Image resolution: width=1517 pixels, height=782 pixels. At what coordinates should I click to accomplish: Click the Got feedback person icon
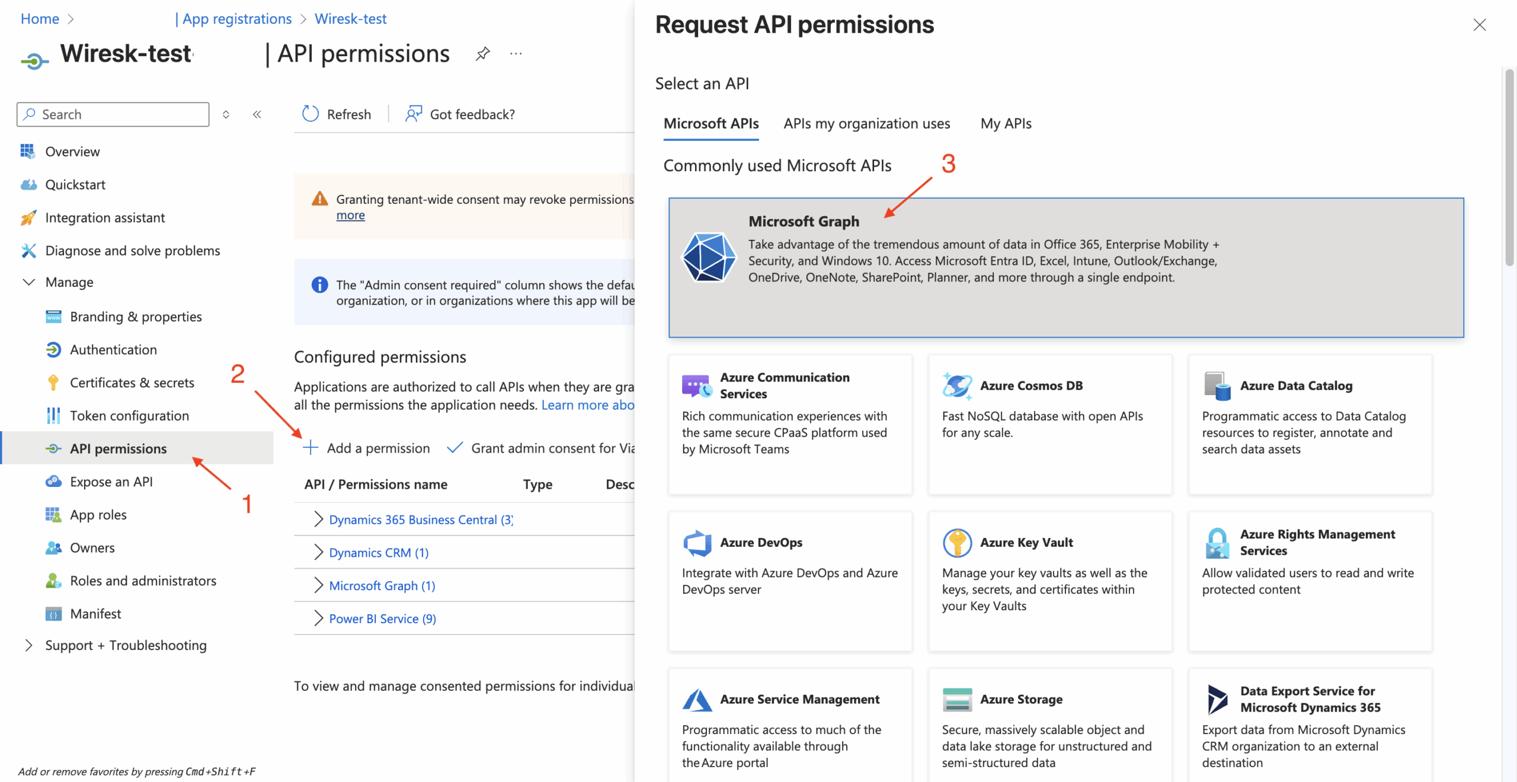414,114
